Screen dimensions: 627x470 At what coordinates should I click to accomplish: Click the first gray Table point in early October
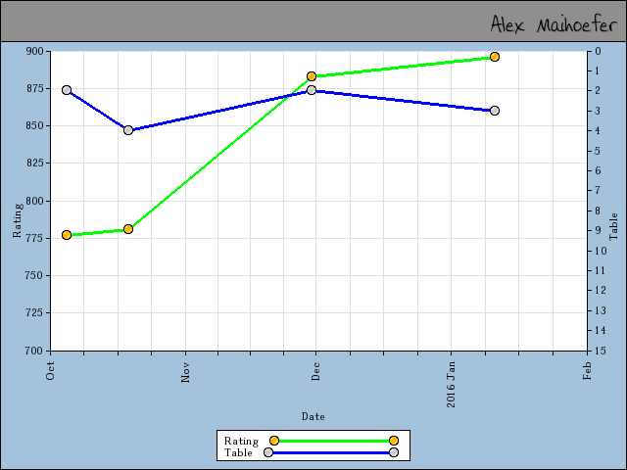pos(67,90)
